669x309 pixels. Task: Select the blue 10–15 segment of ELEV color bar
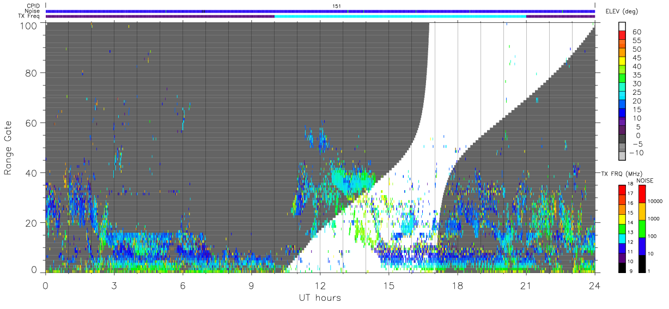(622, 113)
